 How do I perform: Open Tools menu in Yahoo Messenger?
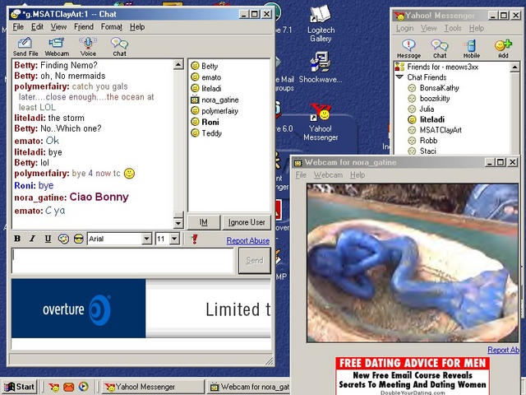(453, 28)
